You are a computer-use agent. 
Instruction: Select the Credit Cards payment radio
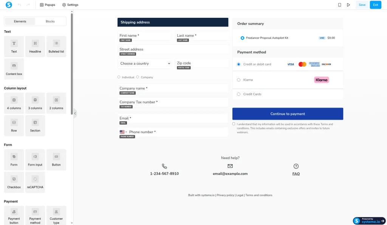(x=239, y=94)
